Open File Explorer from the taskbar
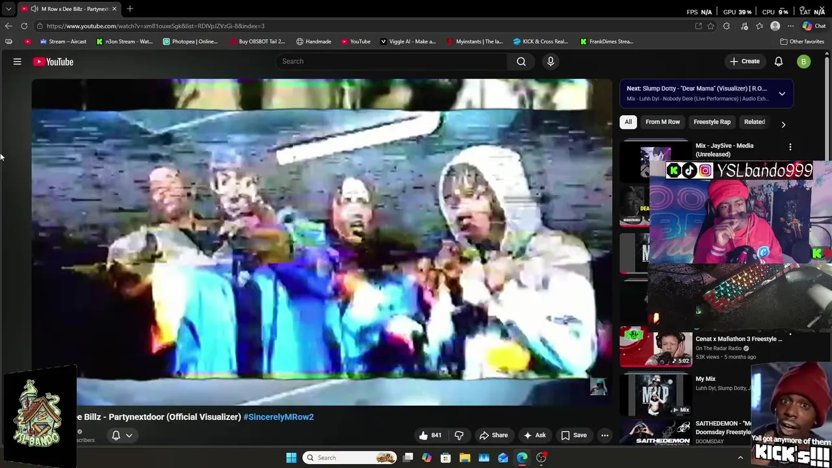 (465, 458)
